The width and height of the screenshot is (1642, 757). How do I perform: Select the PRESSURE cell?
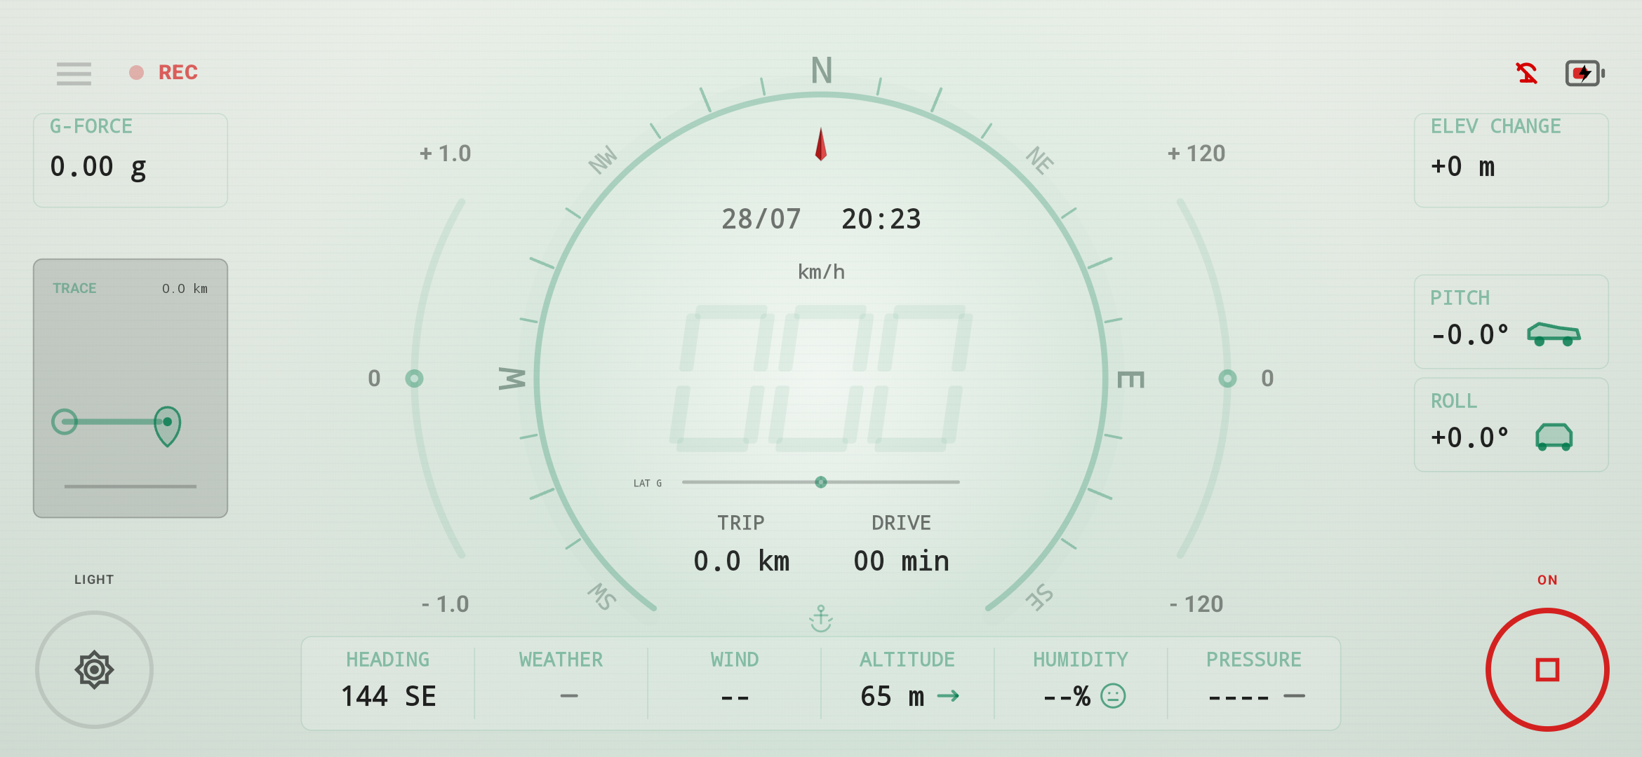[1254, 683]
